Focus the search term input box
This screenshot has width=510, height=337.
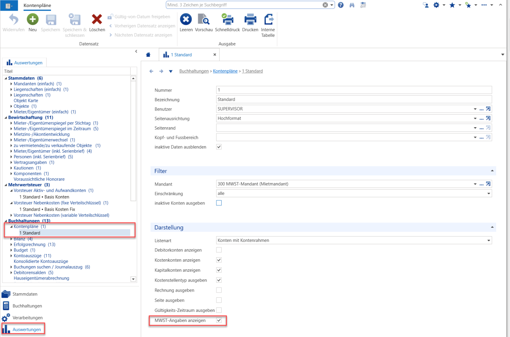(x=244, y=5)
